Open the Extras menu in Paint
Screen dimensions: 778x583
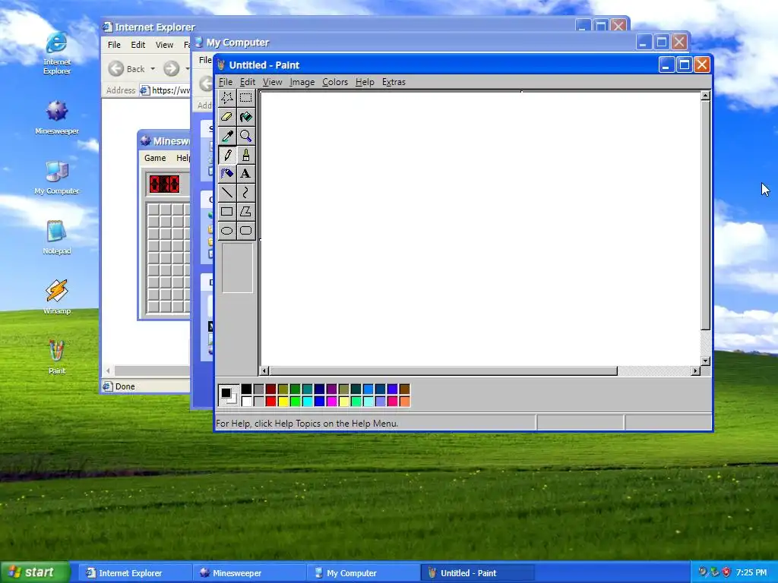394,82
